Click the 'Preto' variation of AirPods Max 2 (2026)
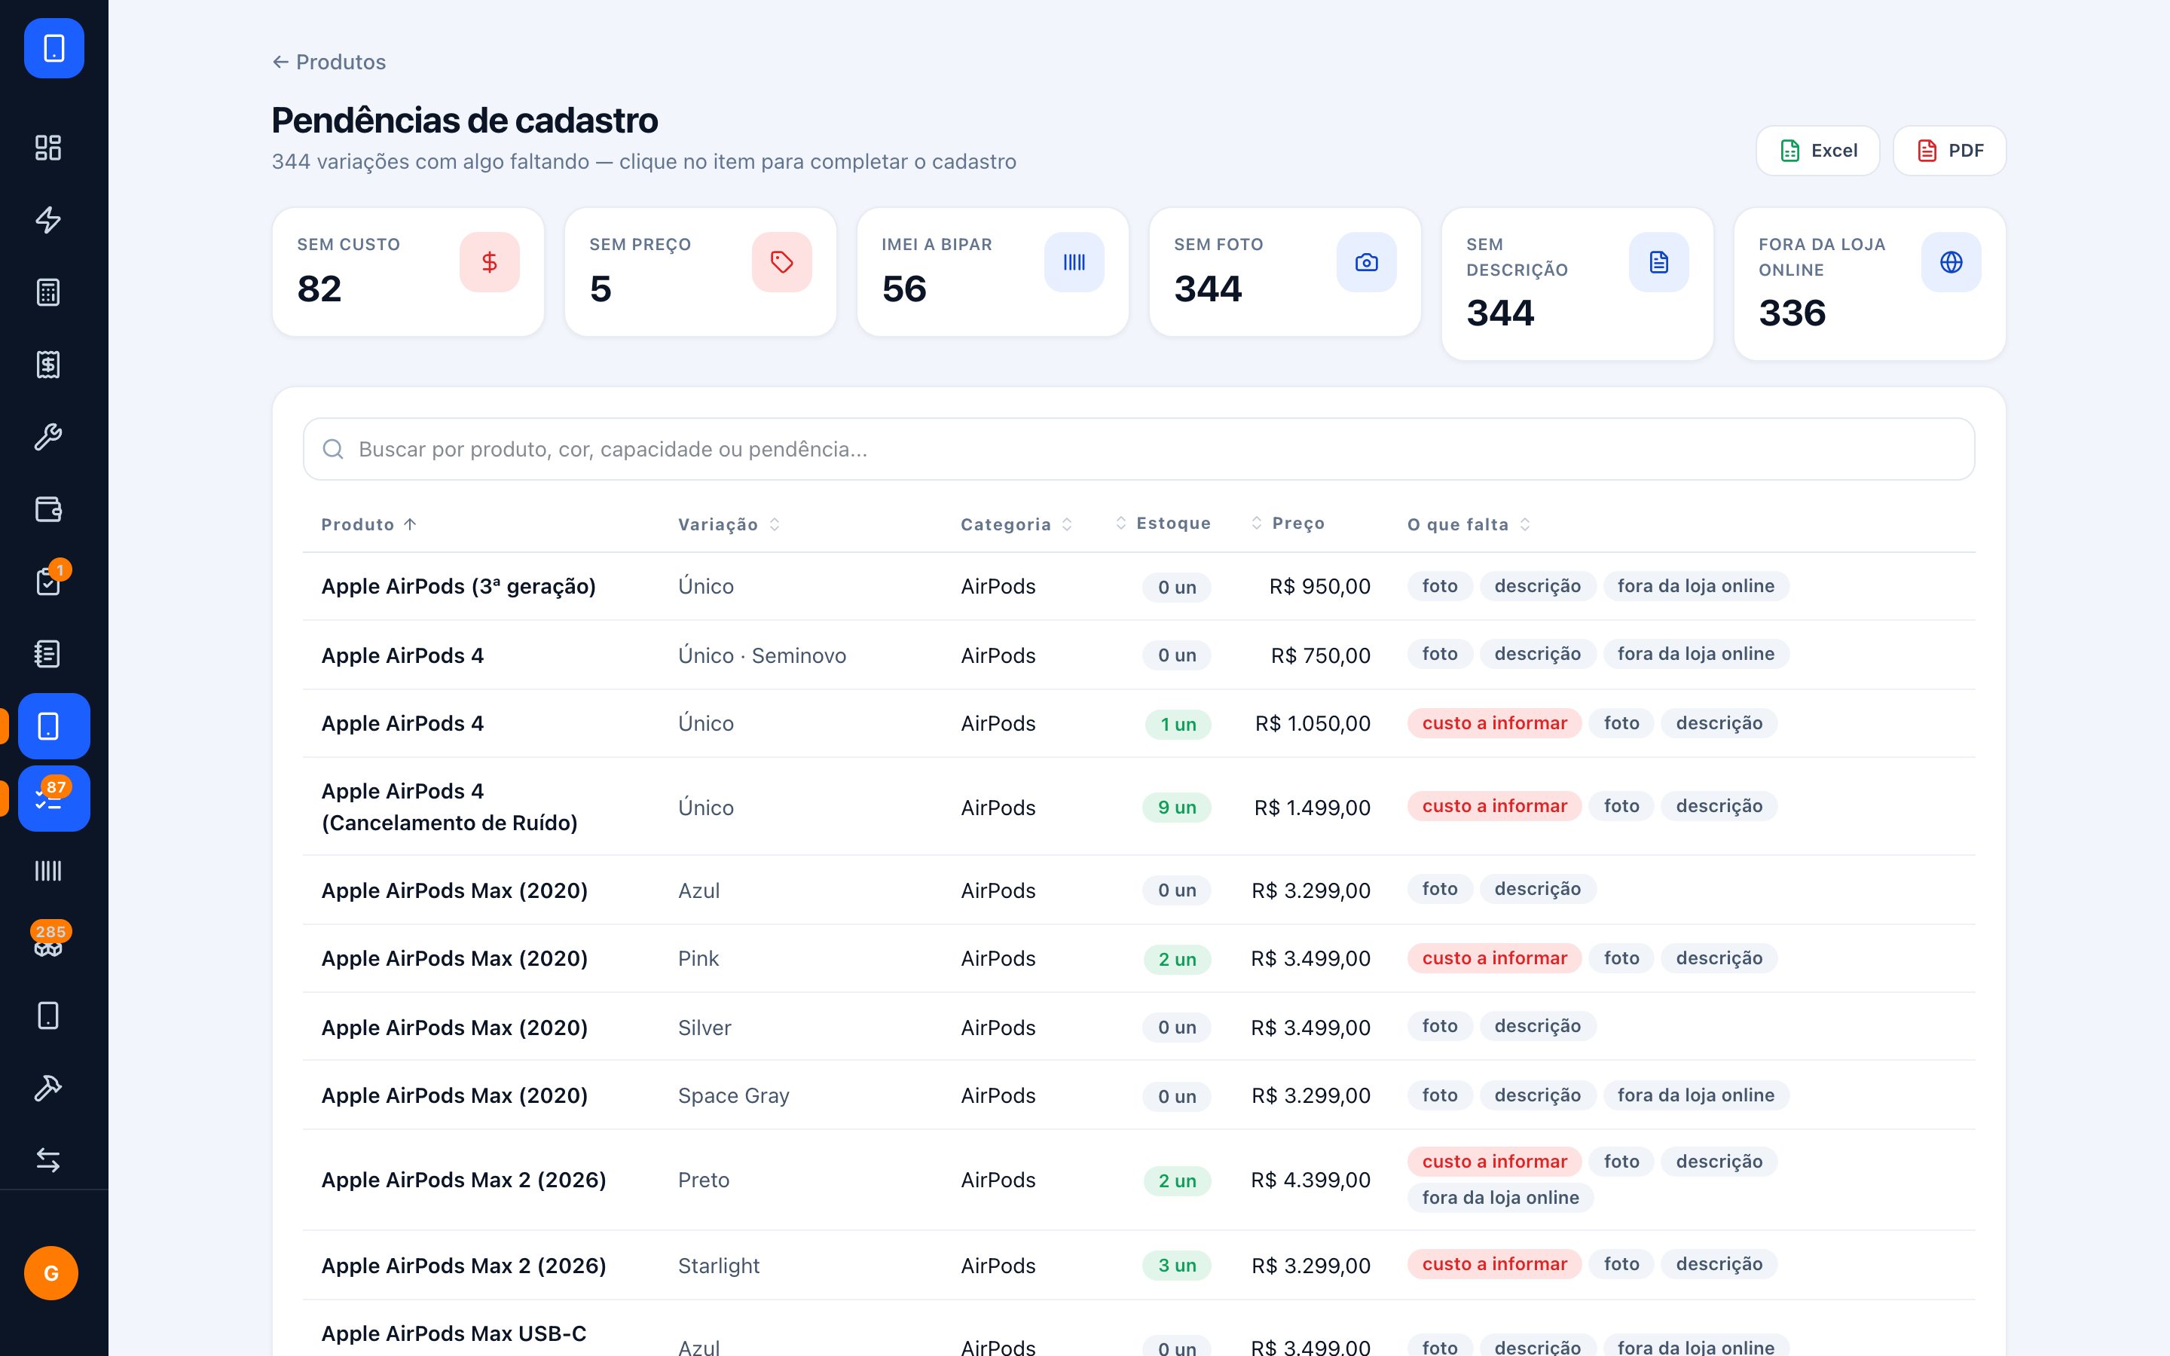Image resolution: width=2170 pixels, height=1356 pixels. (x=704, y=1180)
